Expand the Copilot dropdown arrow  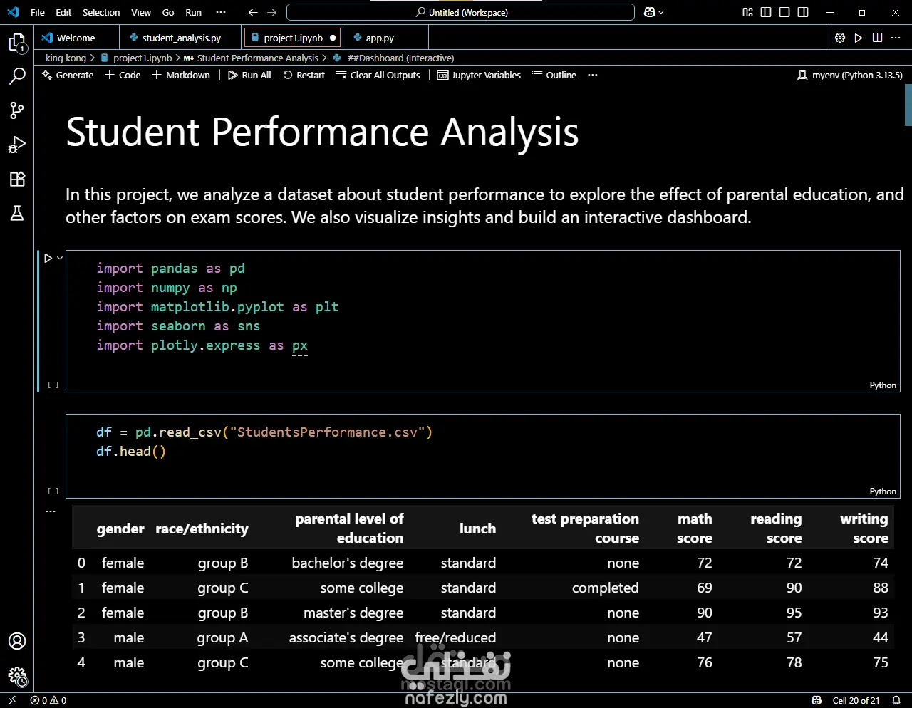coord(661,12)
